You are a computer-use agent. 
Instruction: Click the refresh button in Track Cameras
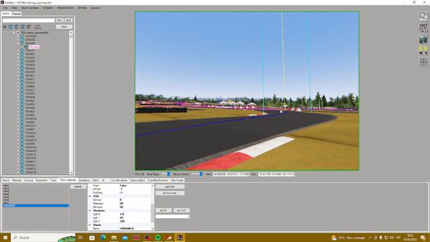click(78, 187)
